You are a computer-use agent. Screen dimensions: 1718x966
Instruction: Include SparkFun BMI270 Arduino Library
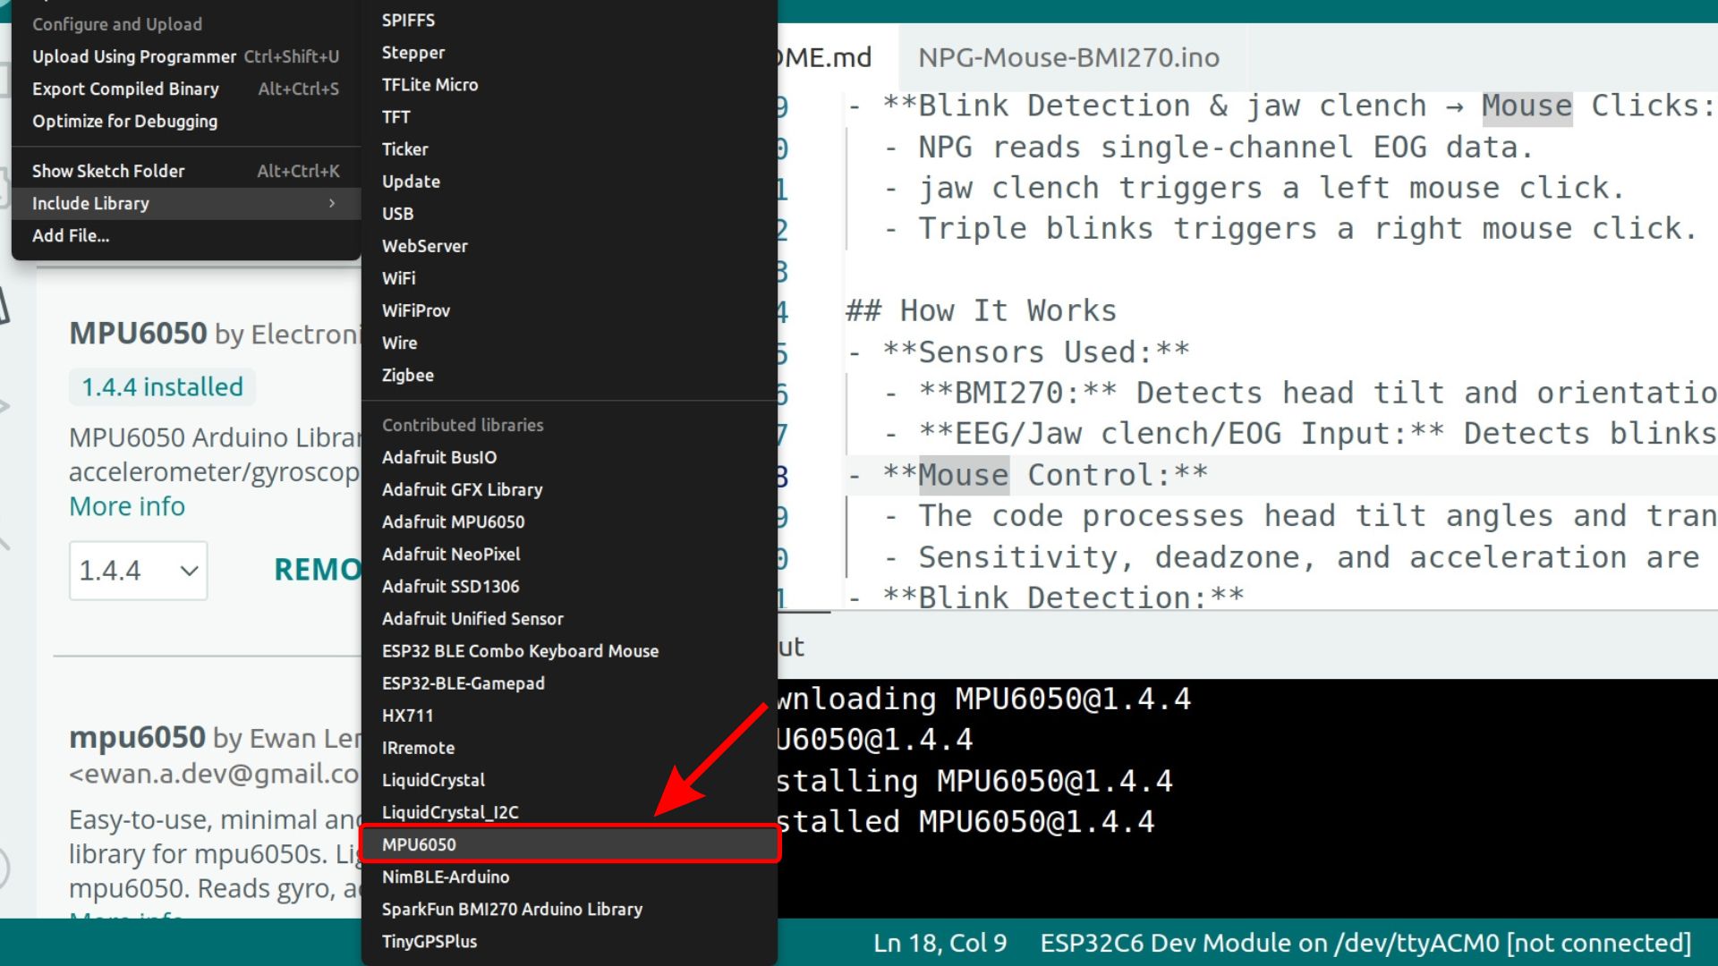[x=569, y=909]
